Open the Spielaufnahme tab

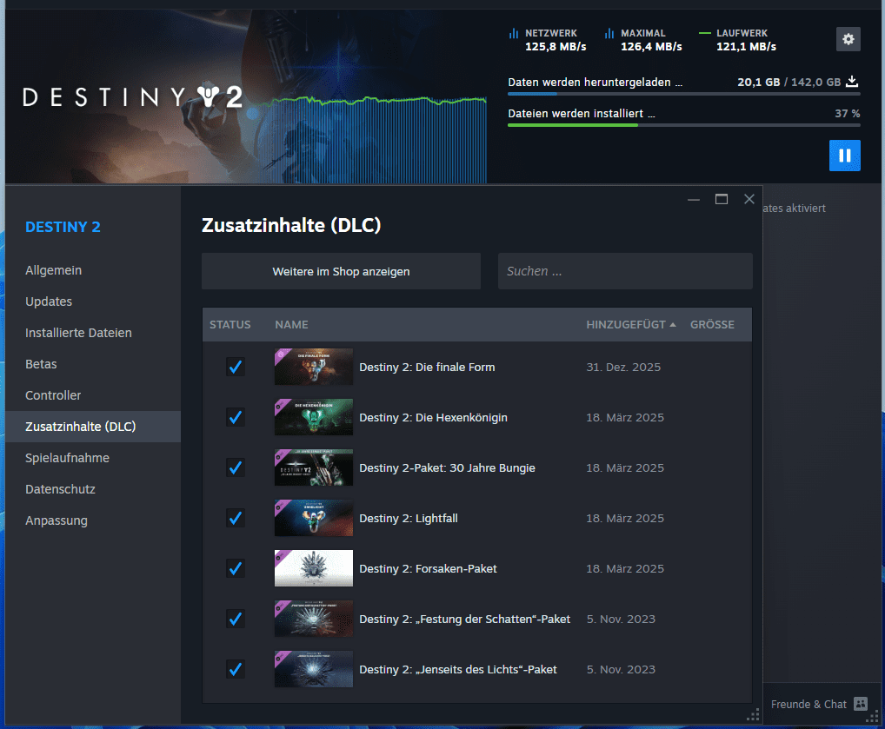[93, 458]
